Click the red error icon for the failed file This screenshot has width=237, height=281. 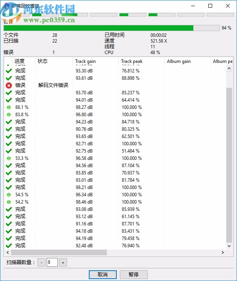8,85
